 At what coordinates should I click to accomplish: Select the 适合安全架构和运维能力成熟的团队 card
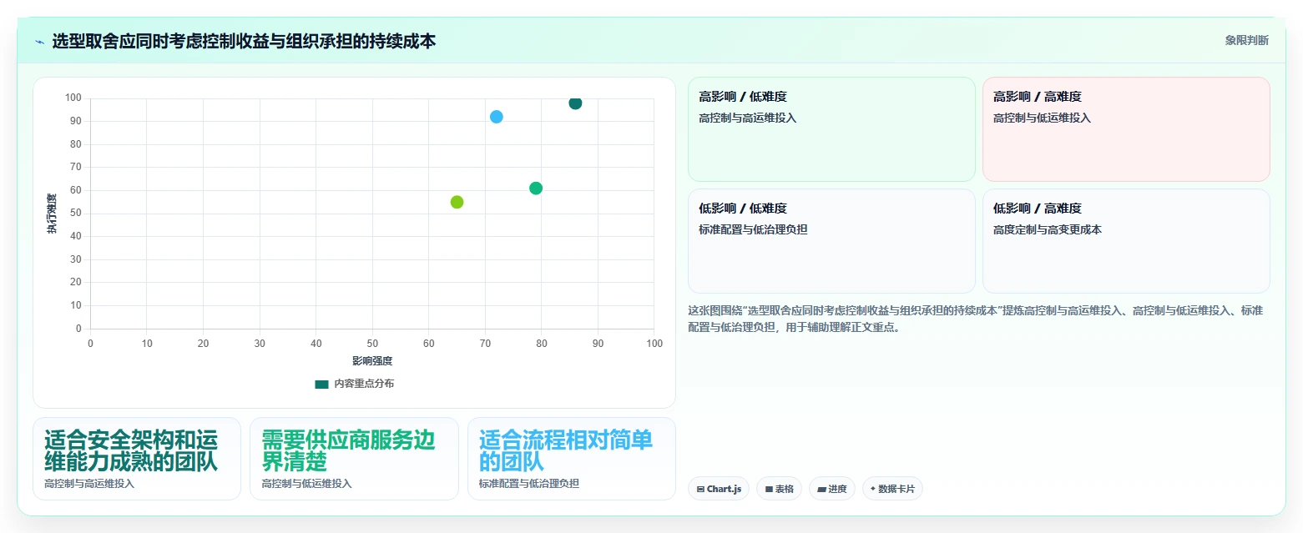click(x=137, y=459)
